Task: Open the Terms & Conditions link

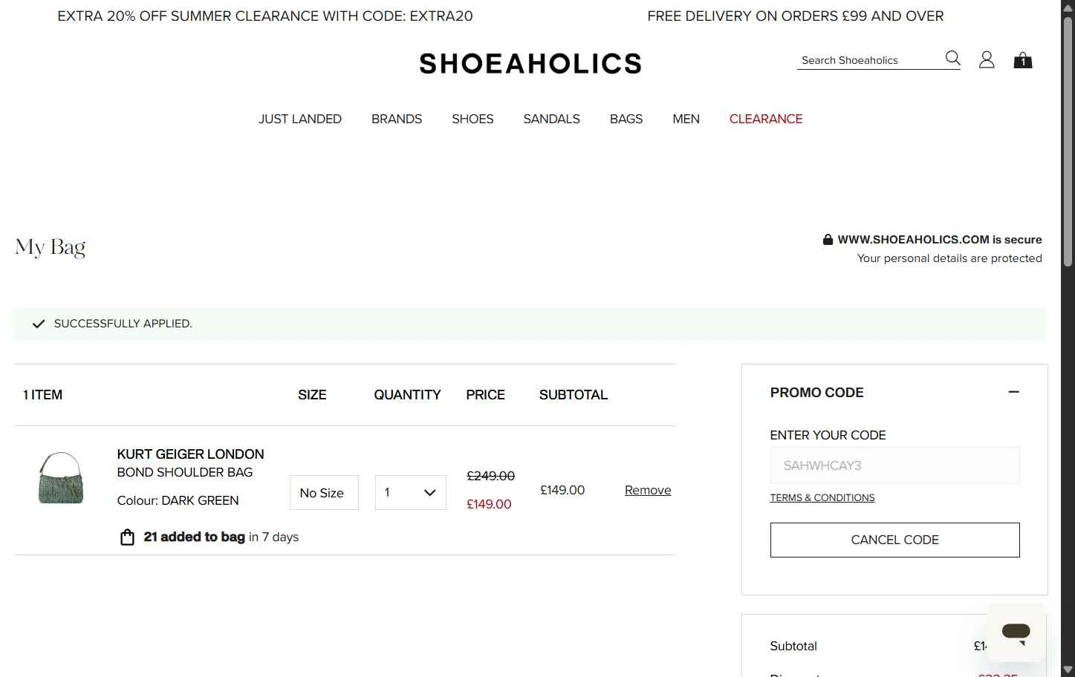Action: [x=822, y=497]
